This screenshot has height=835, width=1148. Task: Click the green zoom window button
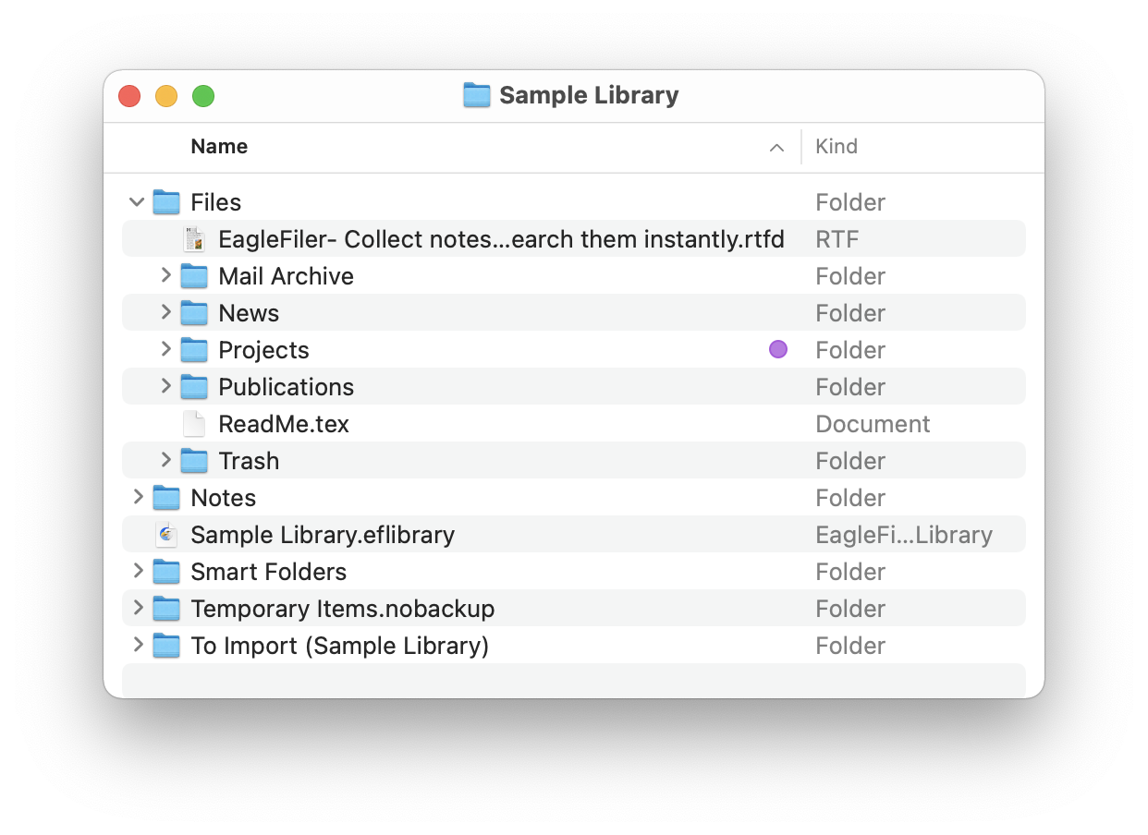pyautogui.click(x=203, y=96)
